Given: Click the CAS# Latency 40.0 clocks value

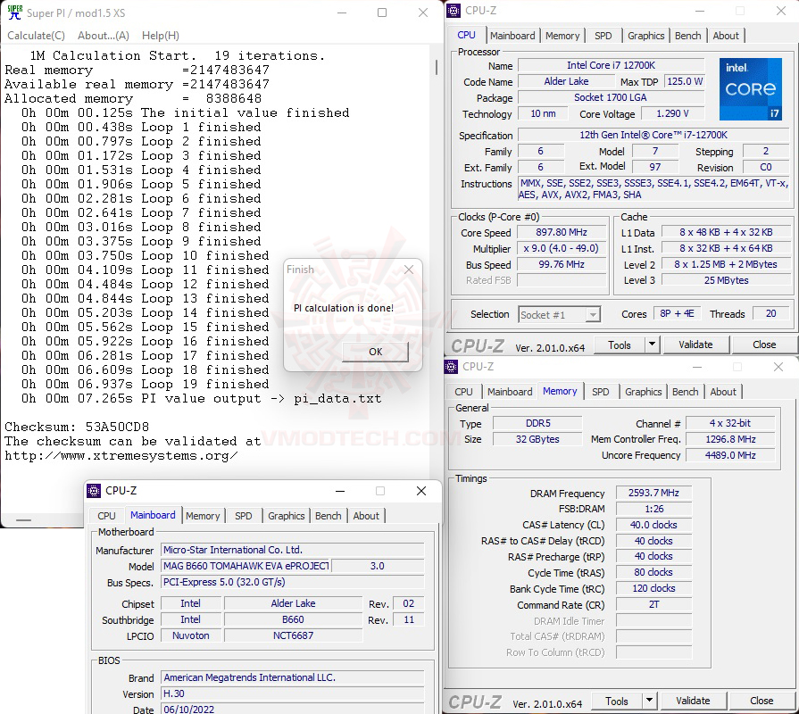Looking at the screenshot, I should (x=653, y=525).
